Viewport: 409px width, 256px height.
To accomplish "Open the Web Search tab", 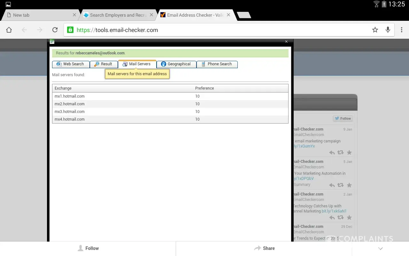I will click(71, 64).
